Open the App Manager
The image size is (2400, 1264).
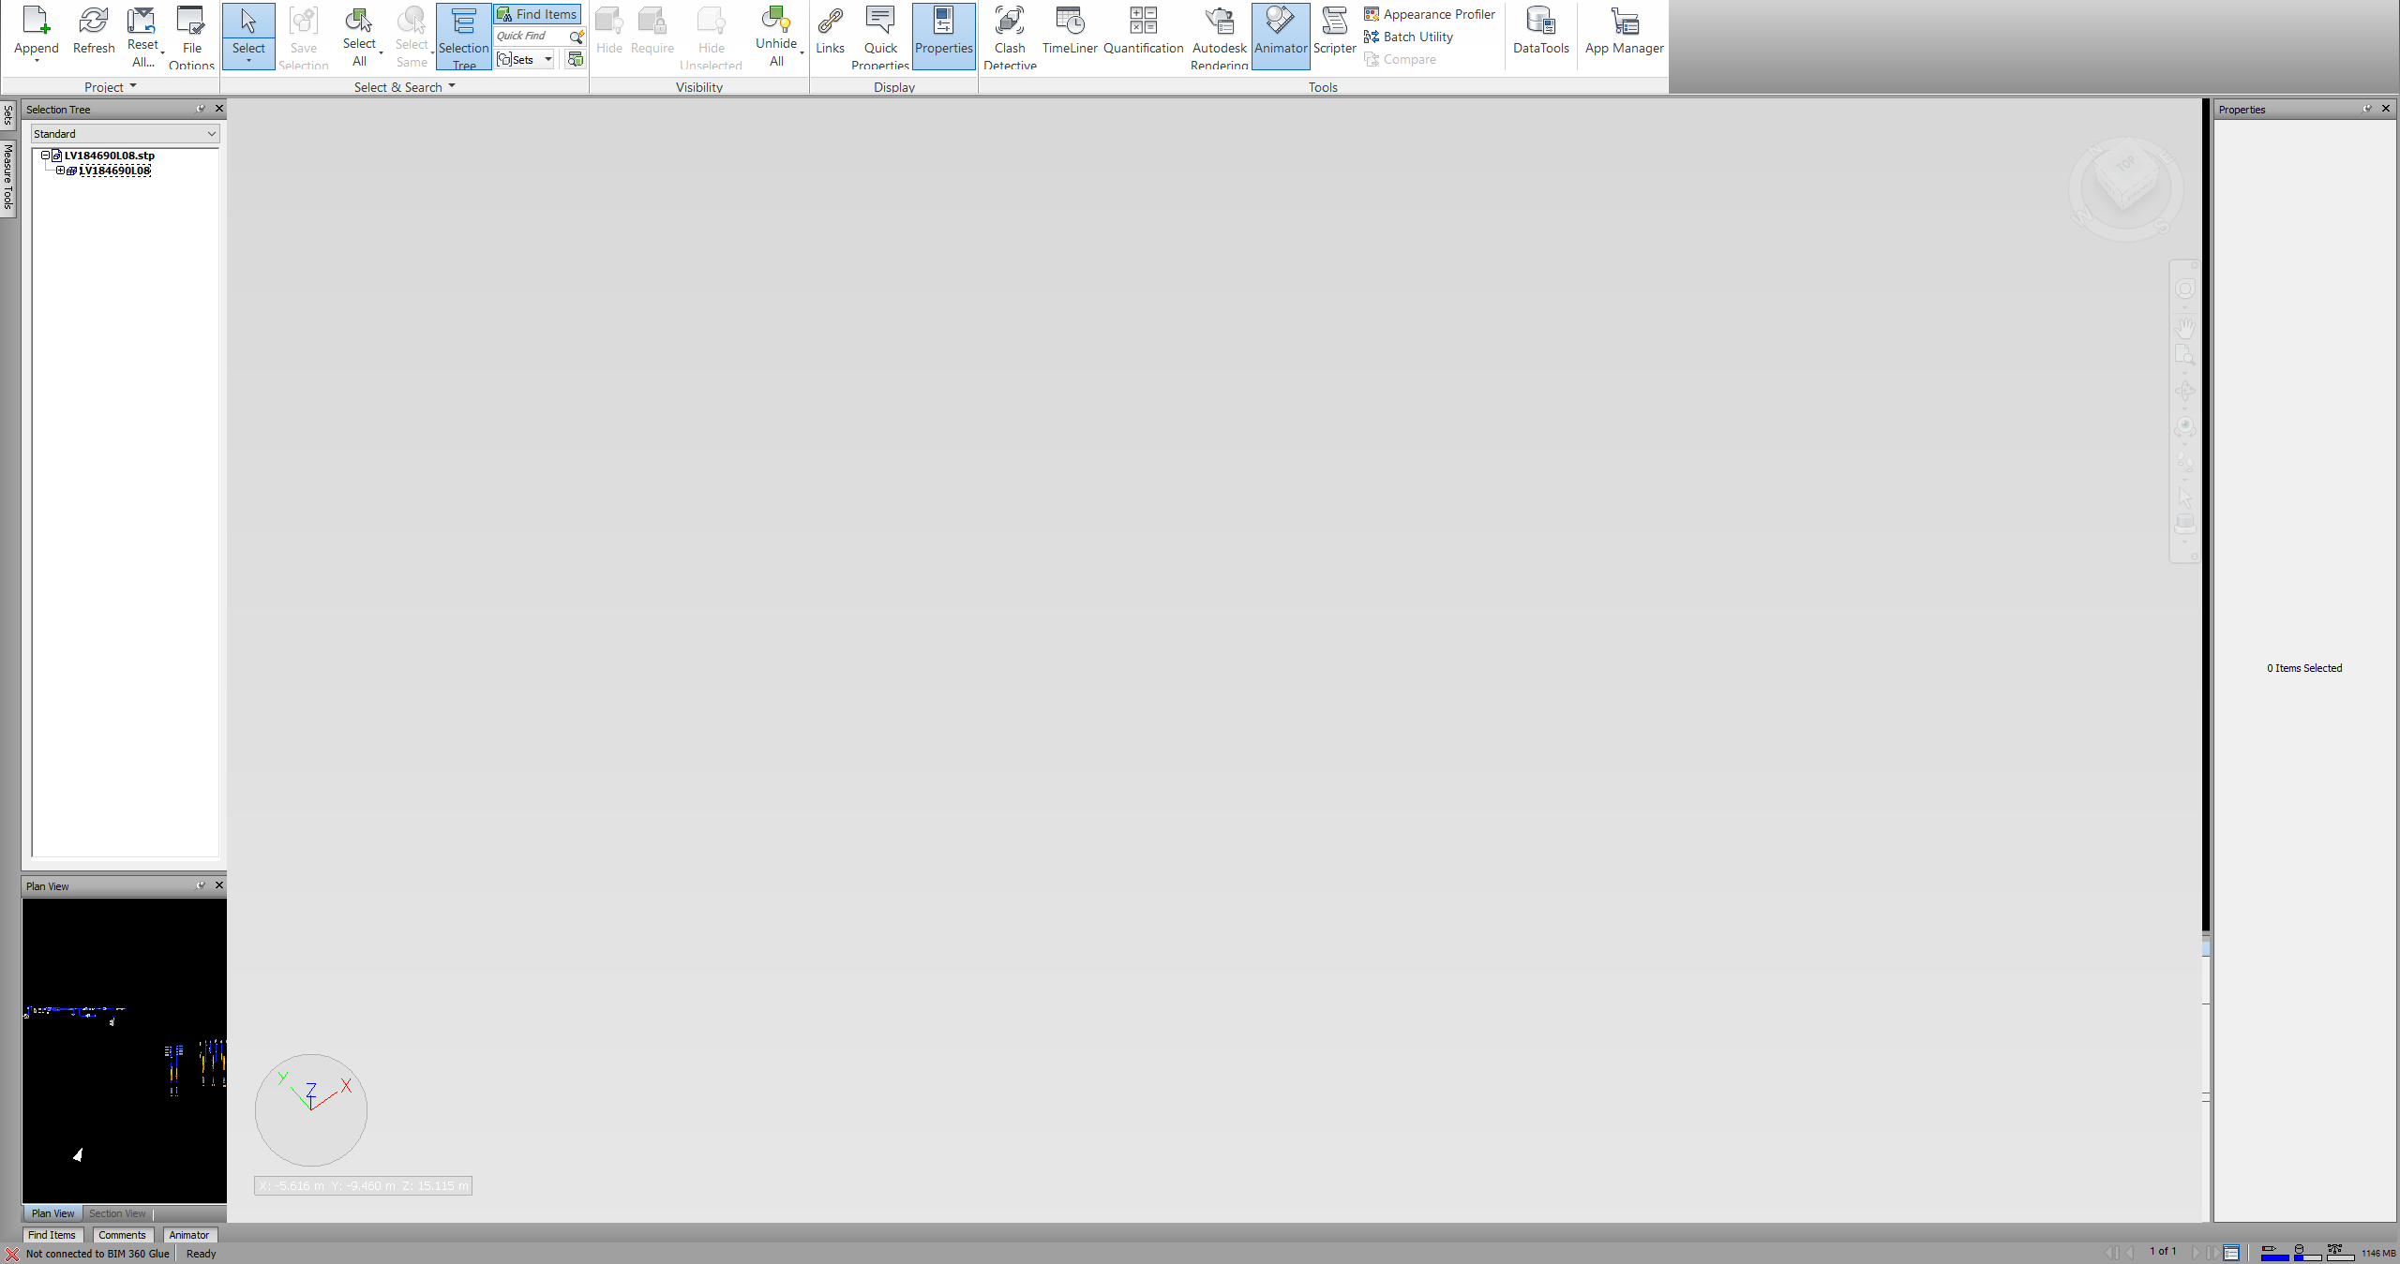1623,30
